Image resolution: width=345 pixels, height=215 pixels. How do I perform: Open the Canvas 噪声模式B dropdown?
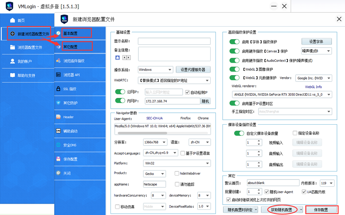point(316,51)
